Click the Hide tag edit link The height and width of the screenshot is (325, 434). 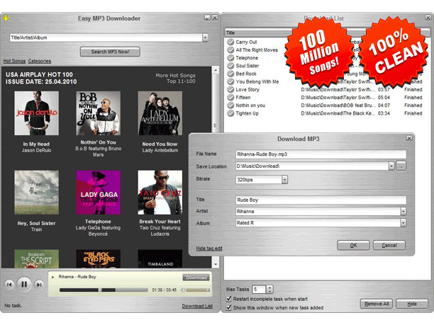(x=209, y=249)
